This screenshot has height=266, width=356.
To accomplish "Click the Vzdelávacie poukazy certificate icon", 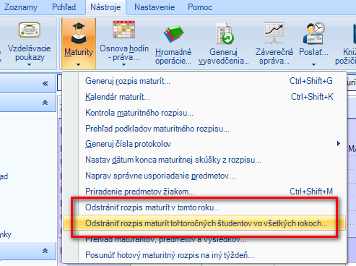I will pos(29,30).
